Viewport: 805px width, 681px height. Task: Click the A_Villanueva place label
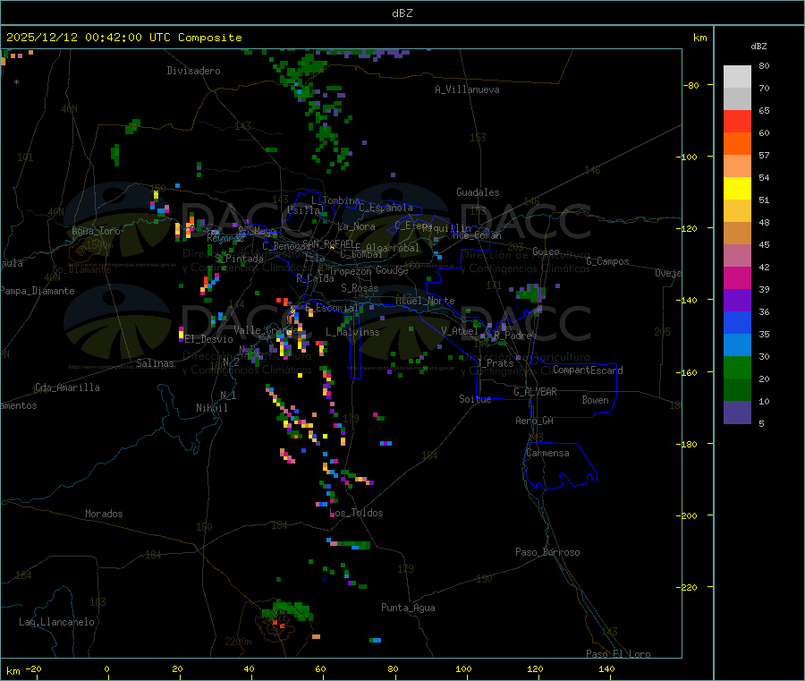pos(467,89)
